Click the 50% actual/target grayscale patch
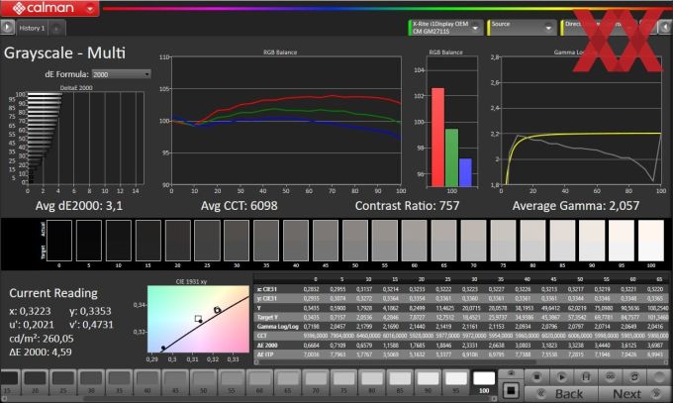Viewport: 673px width, 403px height. pos(355,241)
